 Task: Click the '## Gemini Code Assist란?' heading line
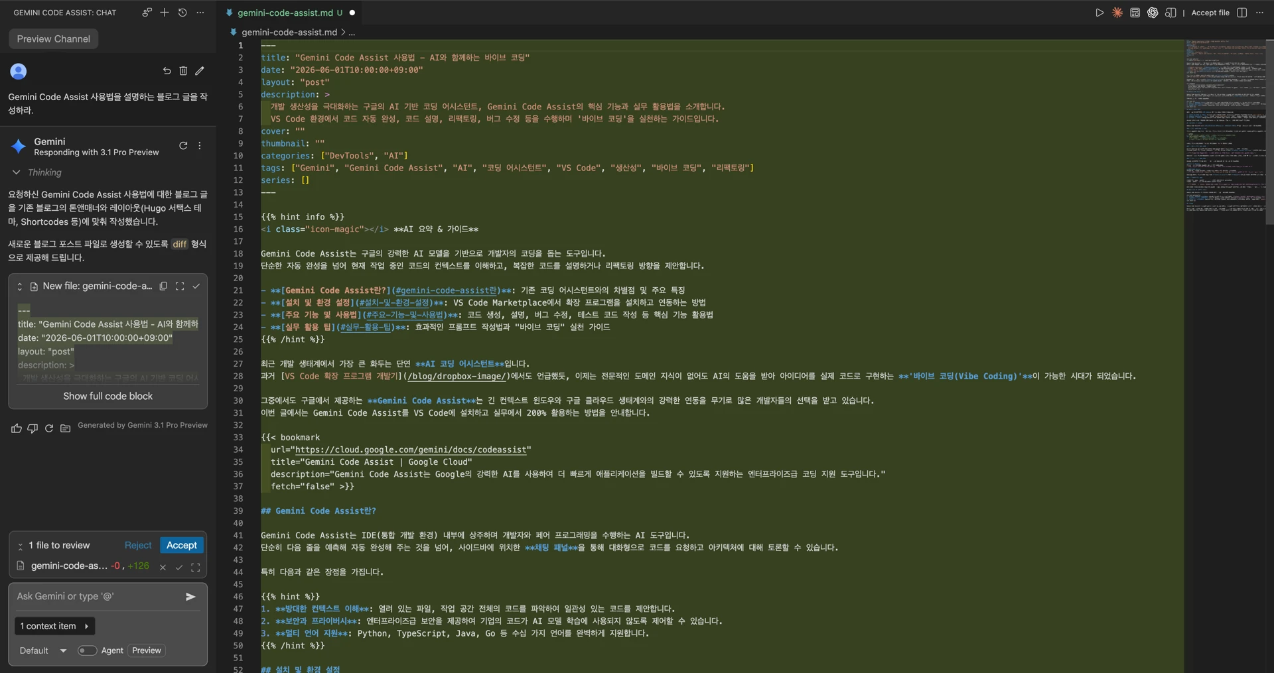pos(318,511)
